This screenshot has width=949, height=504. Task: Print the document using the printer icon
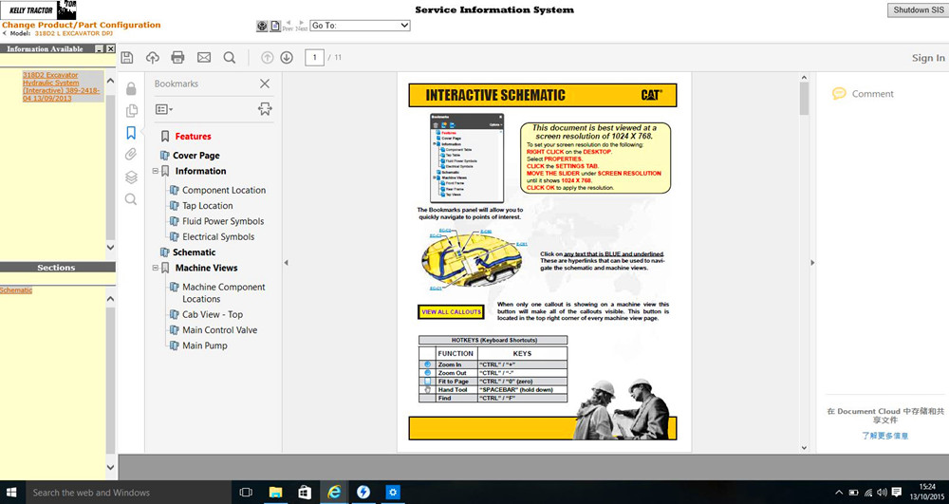coord(177,58)
